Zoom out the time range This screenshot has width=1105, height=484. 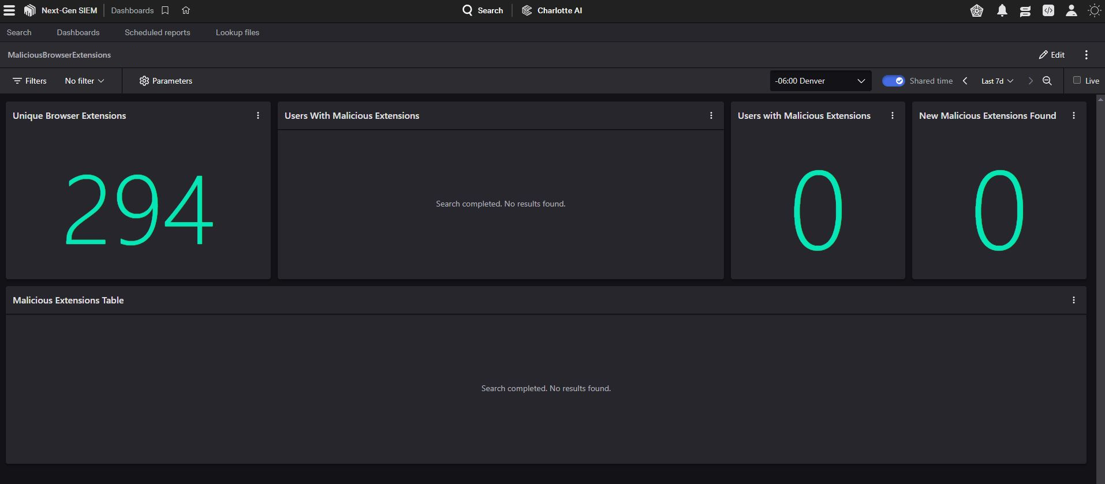(x=1047, y=81)
